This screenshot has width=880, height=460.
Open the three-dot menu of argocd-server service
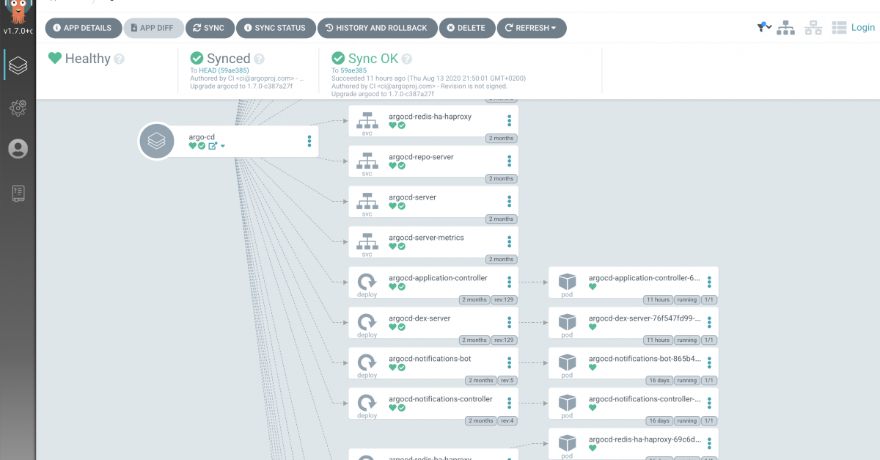click(x=510, y=202)
